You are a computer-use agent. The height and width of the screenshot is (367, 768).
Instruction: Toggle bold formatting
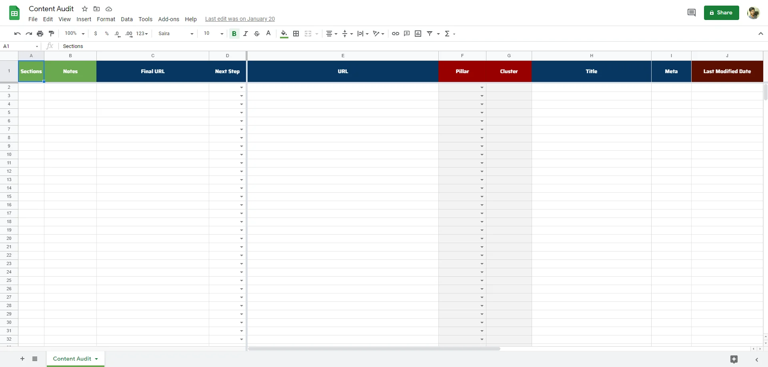click(x=234, y=34)
